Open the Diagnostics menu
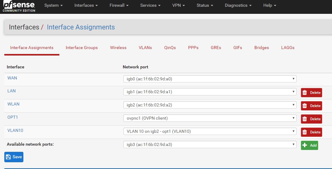 pyautogui.click(x=238, y=6)
